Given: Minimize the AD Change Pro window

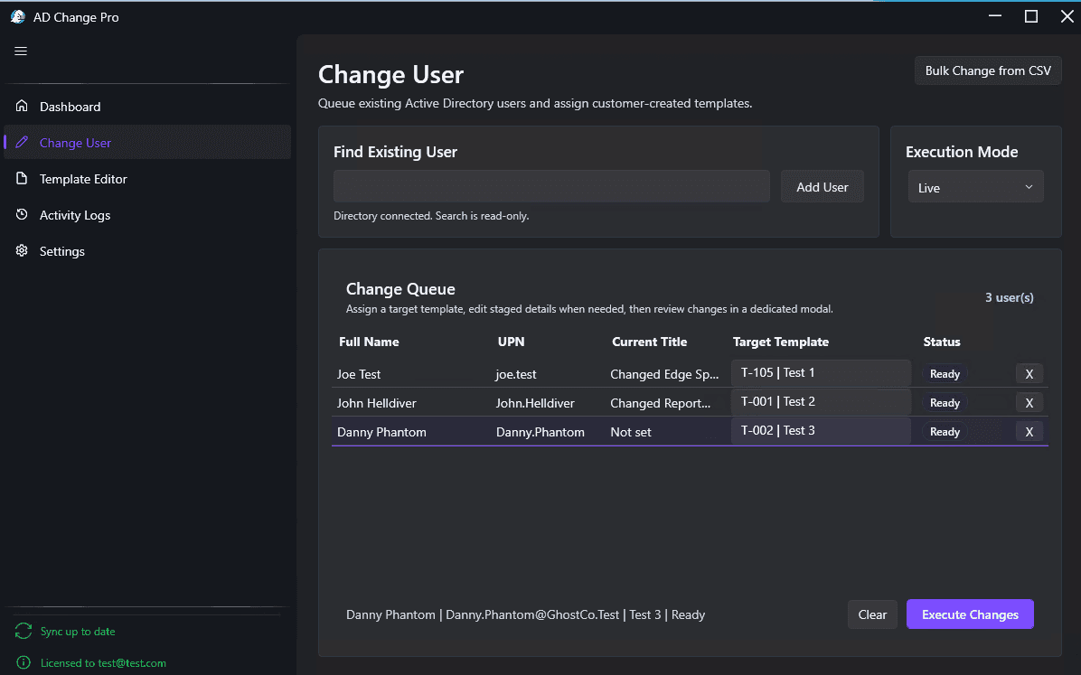Looking at the screenshot, I should pos(995,16).
